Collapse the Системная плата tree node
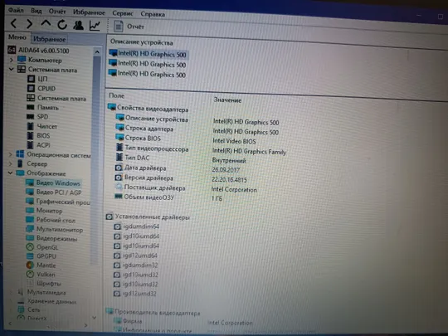 pos(11,69)
